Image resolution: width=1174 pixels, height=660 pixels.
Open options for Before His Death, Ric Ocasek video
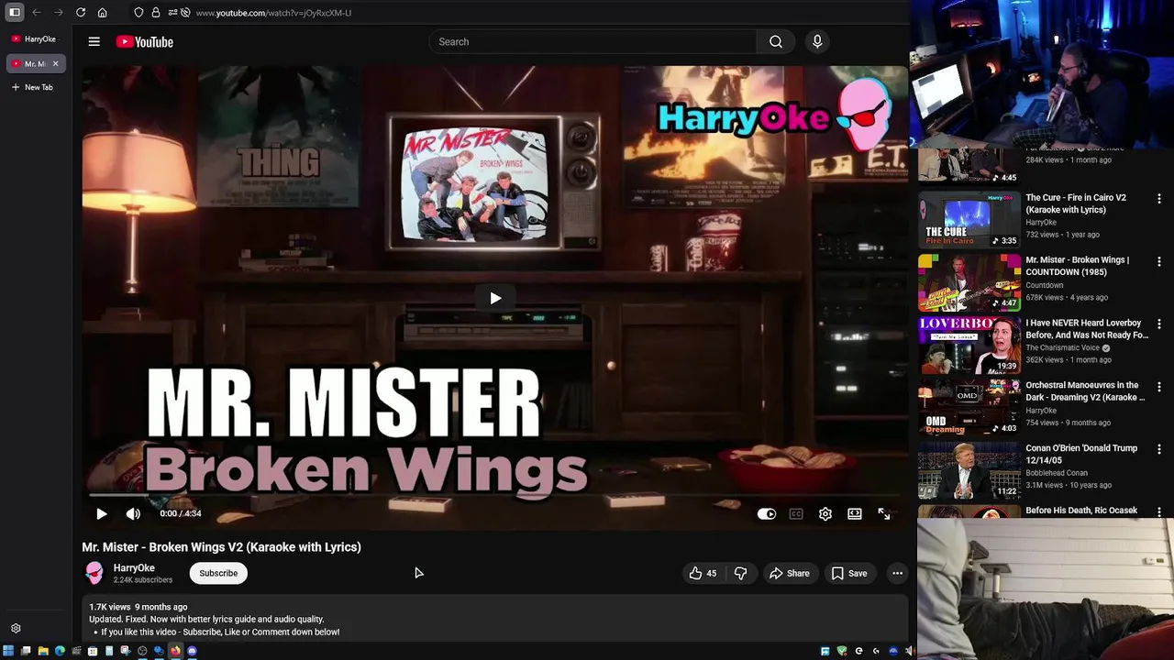tap(1159, 511)
